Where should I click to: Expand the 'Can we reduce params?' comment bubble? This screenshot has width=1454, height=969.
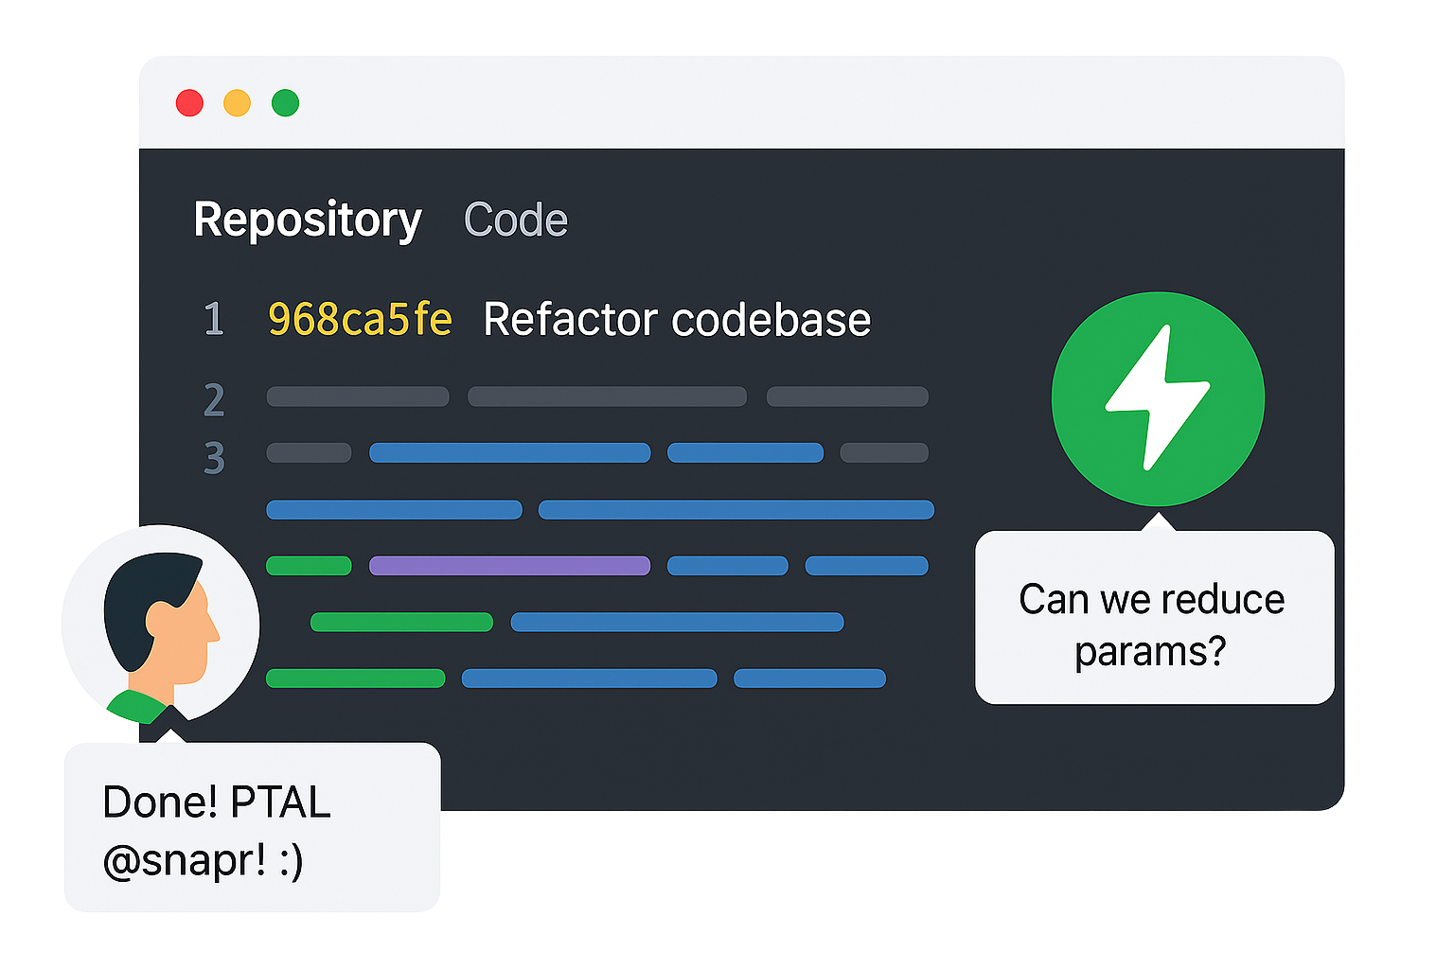(1153, 620)
